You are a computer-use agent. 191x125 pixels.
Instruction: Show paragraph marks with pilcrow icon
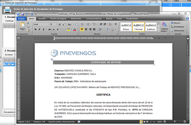coord(116,24)
